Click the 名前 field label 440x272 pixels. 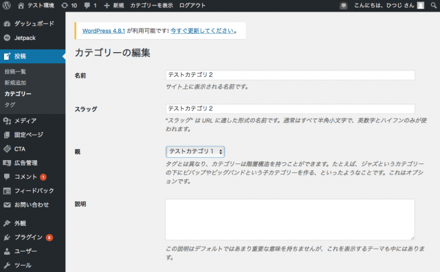point(80,76)
